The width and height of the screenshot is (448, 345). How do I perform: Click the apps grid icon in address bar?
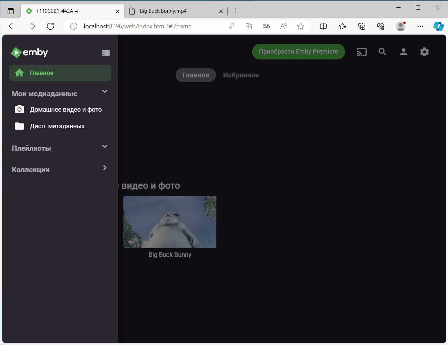click(249, 26)
